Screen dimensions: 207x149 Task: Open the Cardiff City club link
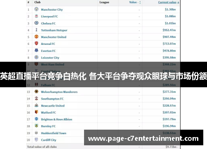tap(48, 140)
